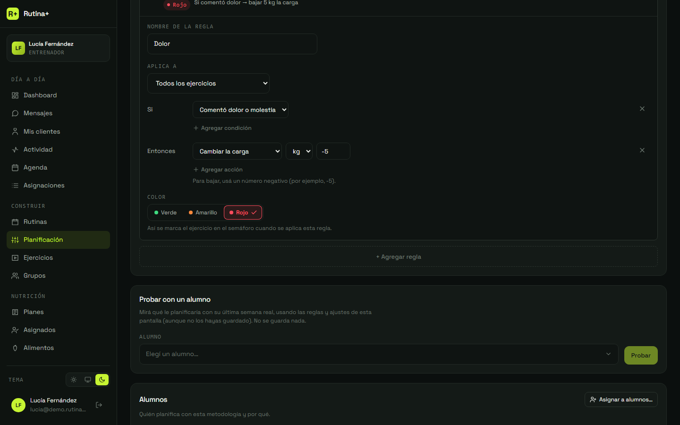Viewport: 680px width, 425px height.
Task: Open the 'Cambiar la carga' action dropdown
Action: [x=237, y=151]
